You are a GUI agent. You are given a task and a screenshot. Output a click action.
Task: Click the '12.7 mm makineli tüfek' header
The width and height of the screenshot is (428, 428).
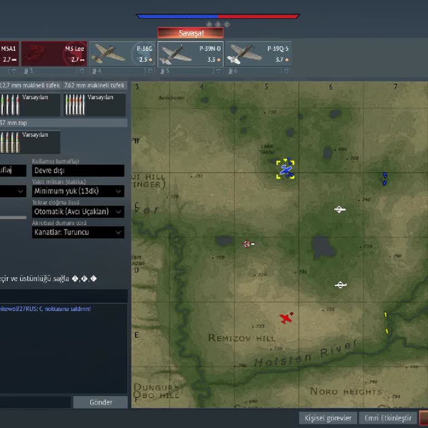tap(30, 85)
